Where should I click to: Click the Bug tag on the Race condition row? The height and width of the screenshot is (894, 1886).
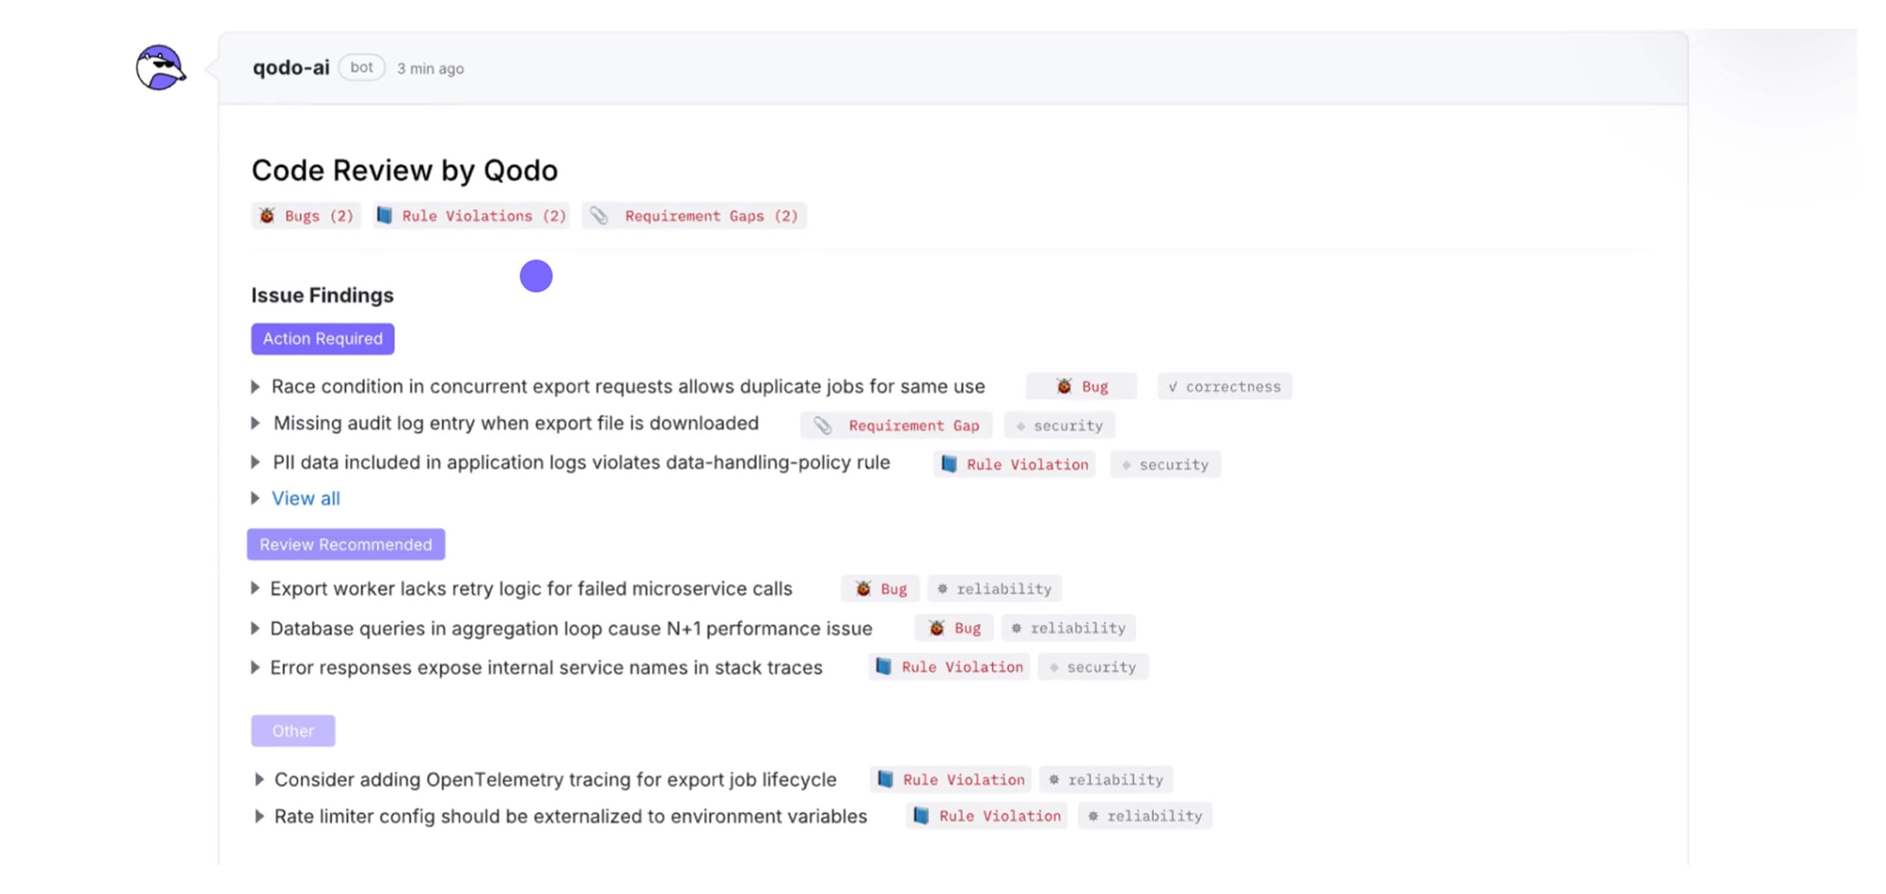click(1082, 386)
